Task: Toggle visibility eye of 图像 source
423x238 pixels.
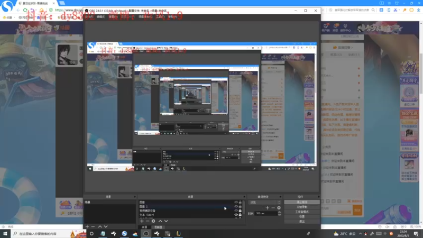Action: pyautogui.click(x=236, y=202)
